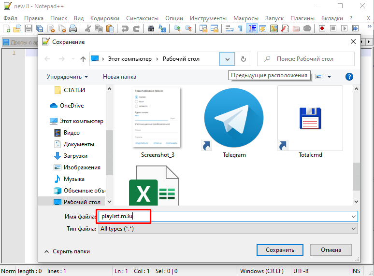Click the Сохранить button
The height and width of the screenshot is (276, 374).
280,250
